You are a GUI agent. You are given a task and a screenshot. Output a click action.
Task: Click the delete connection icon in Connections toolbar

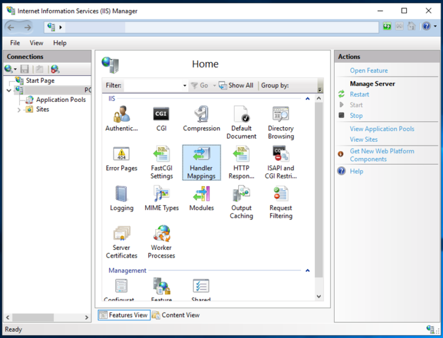click(x=55, y=69)
